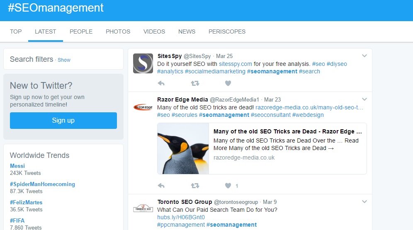The image size is (413, 230).
Task: Follow the razoredge-media.co.uk/many-old-seo-t… link
Action: coord(309,107)
